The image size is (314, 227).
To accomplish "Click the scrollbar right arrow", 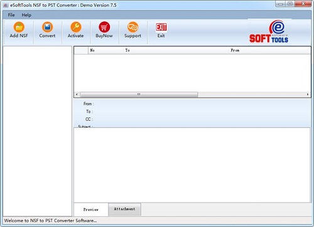I will coord(308,95).
